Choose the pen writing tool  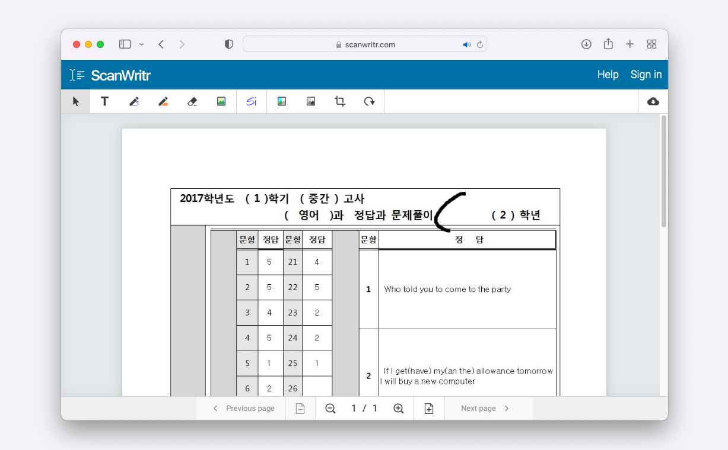pyautogui.click(x=134, y=101)
